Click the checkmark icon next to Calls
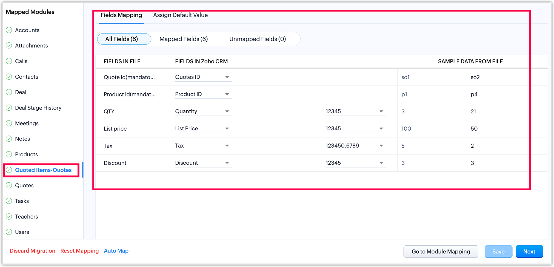554x267 pixels. click(9, 61)
